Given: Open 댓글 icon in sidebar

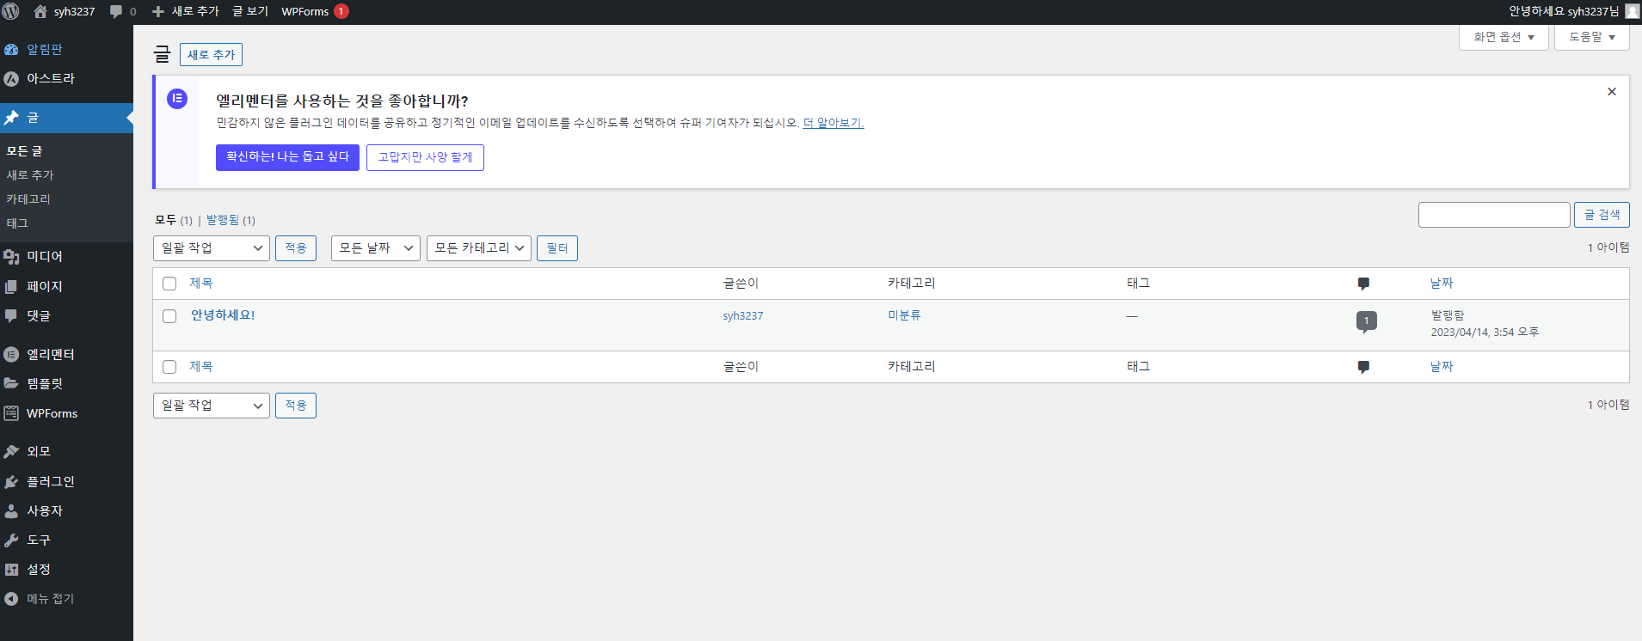Looking at the screenshot, I should pyautogui.click(x=11, y=315).
